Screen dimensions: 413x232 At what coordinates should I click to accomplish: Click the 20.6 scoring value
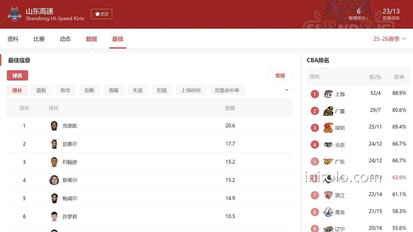click(x=230, y=126)
